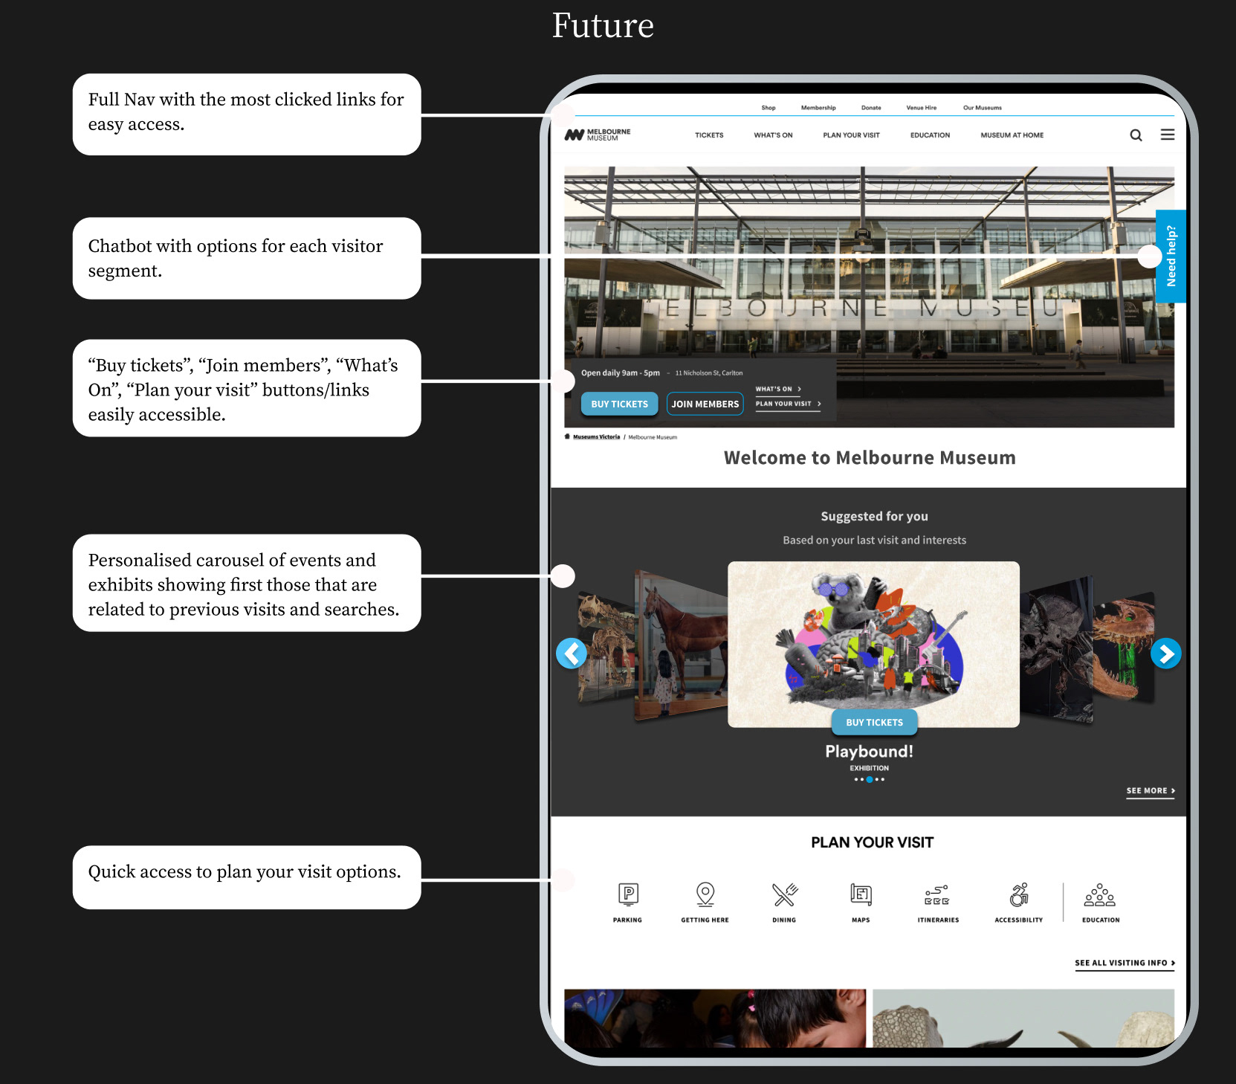The height and width of the screenshot is (1084, 1236).
Task: Open See All Visiting Info link
Action: [1125, 963]
